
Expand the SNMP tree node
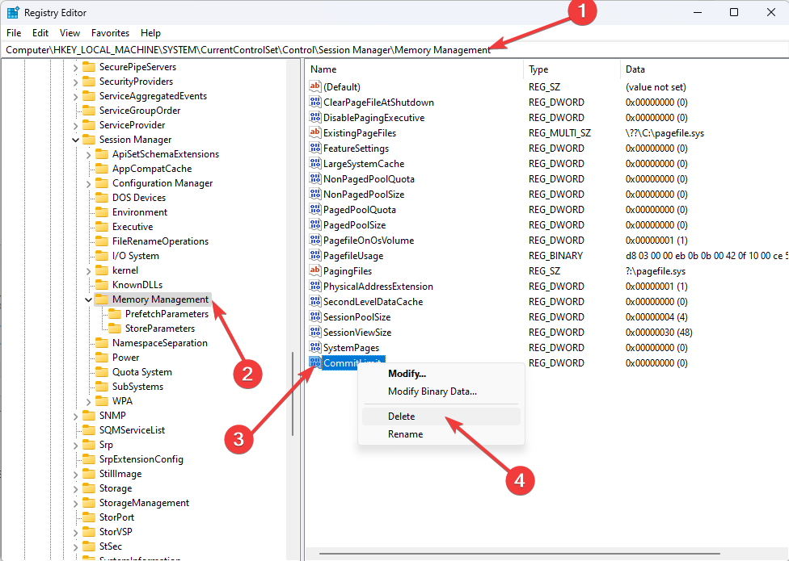[75, 416]
